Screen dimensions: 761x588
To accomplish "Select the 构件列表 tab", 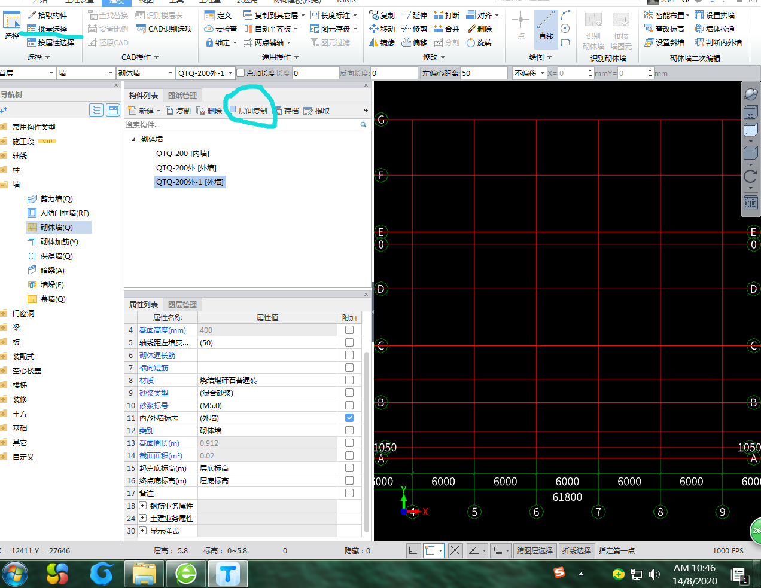I will tap(144, 96).
